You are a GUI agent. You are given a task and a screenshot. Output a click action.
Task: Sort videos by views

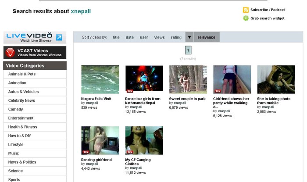pyautogui.click(x=159, y=37)
